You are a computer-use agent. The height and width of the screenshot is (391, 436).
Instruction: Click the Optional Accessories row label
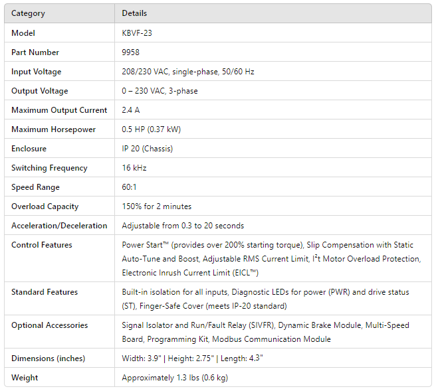pos(50,325)
